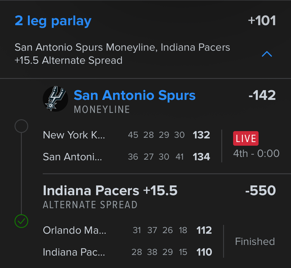This screenshot has width=291, height=268.
Task: Tap the MONEYLINE bet type label
Action: point(102,110)
